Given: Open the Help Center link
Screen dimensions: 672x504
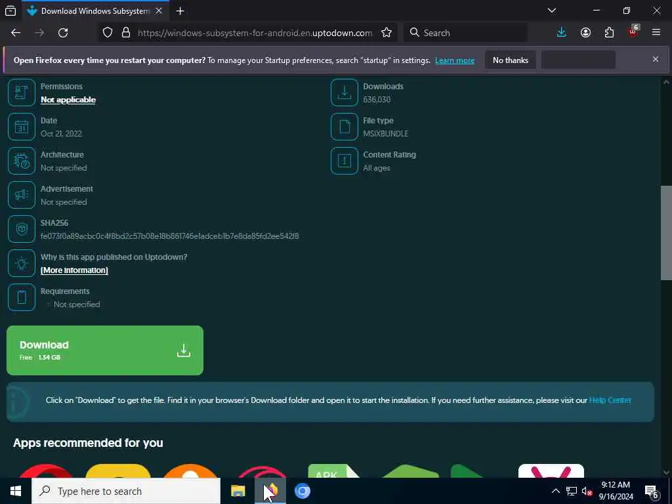Looking at the screenshot, I should [x=610, y=400].
